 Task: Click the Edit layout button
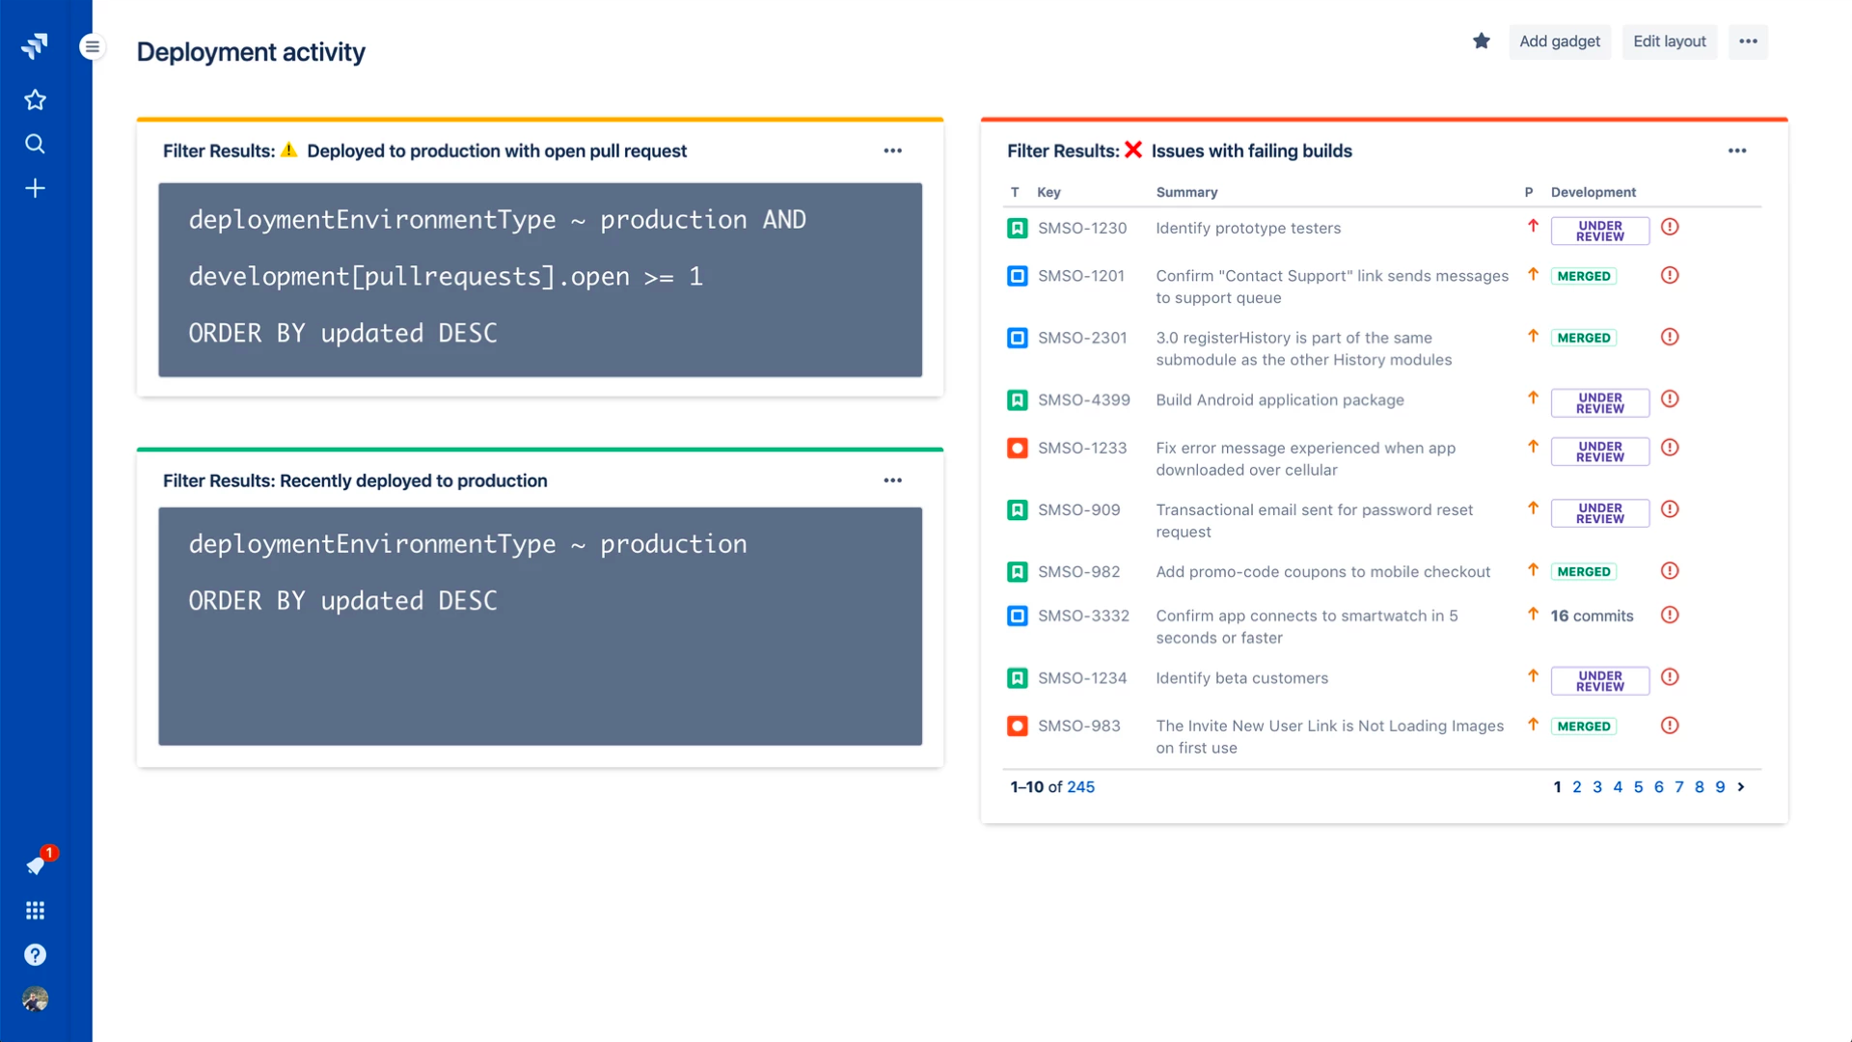point(1669,41)
